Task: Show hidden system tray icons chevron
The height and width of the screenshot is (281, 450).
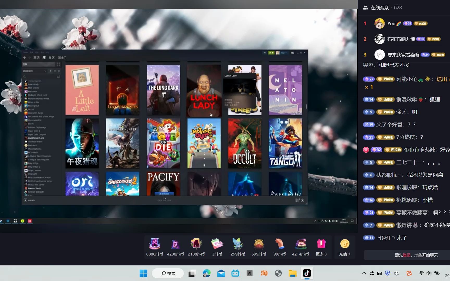Action: point(364,273)
